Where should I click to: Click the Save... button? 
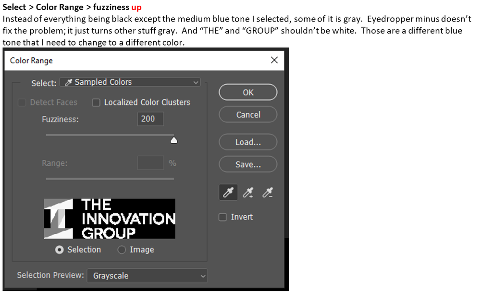pos(248,164)
